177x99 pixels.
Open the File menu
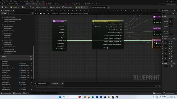pyautogui.click(x=7, y=1)
